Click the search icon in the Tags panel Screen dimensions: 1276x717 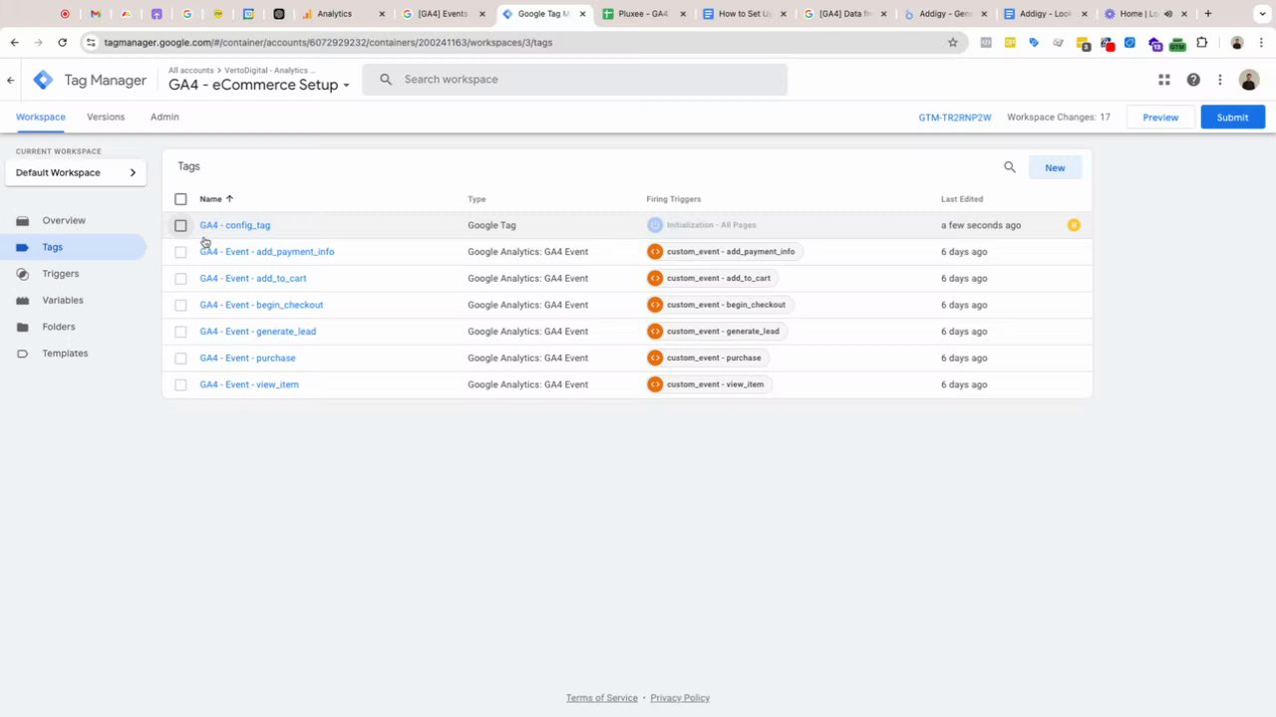point(1010,167)
